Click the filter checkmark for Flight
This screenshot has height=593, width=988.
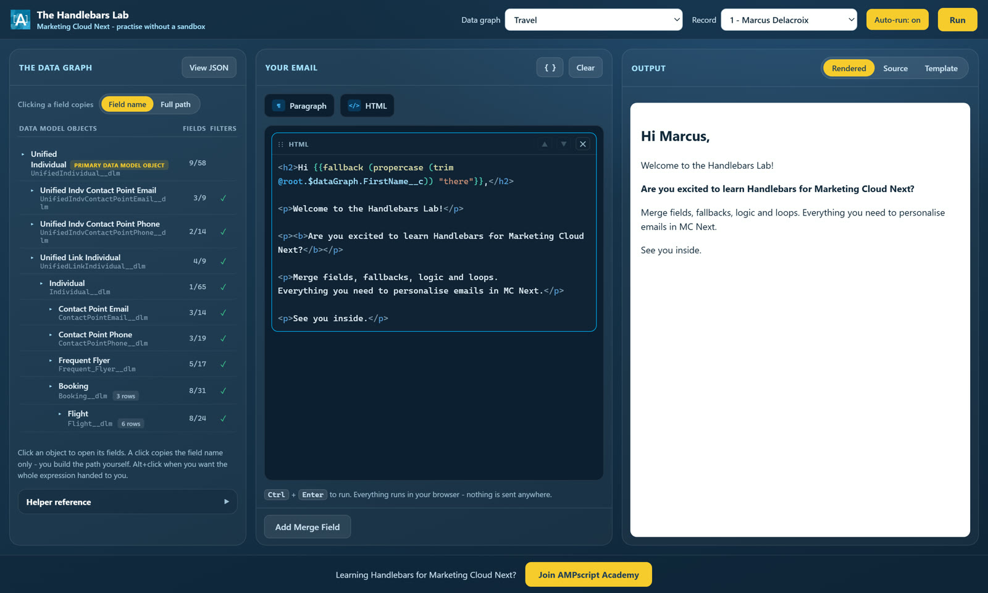tap(224, 419)
